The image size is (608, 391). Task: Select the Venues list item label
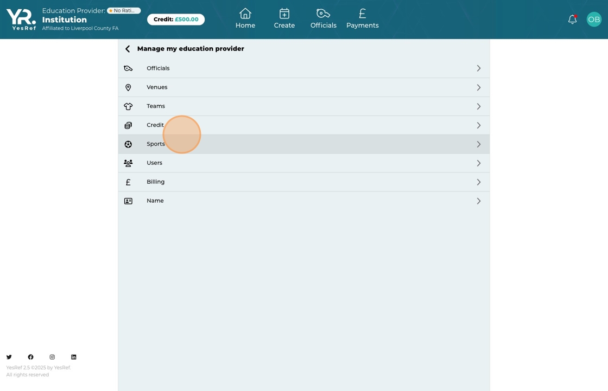(157, 87)
